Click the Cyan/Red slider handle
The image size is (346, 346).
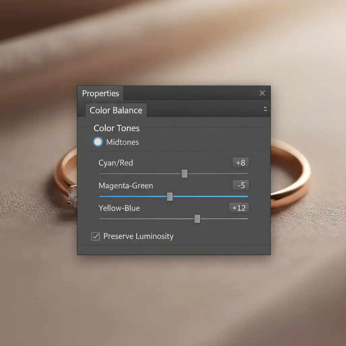[184, 174]
